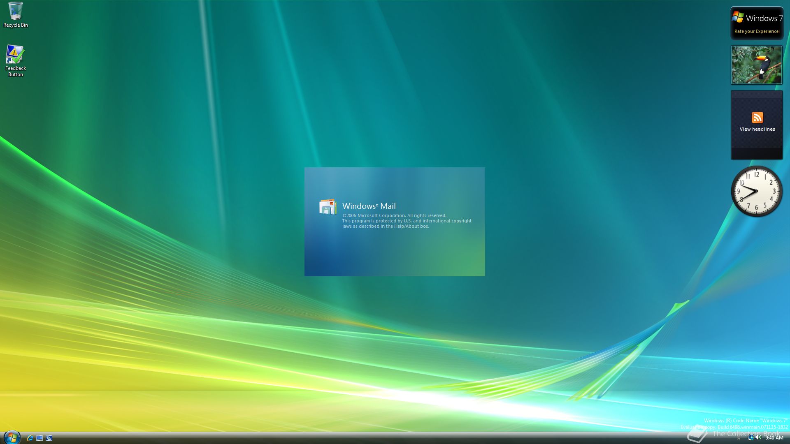Click the Show Desktop quick launch icon

click(x=39, y=438)
